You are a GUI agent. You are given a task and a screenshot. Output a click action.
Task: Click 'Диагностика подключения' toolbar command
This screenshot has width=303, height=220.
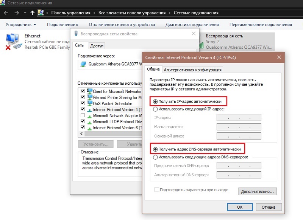click(192, 25)
